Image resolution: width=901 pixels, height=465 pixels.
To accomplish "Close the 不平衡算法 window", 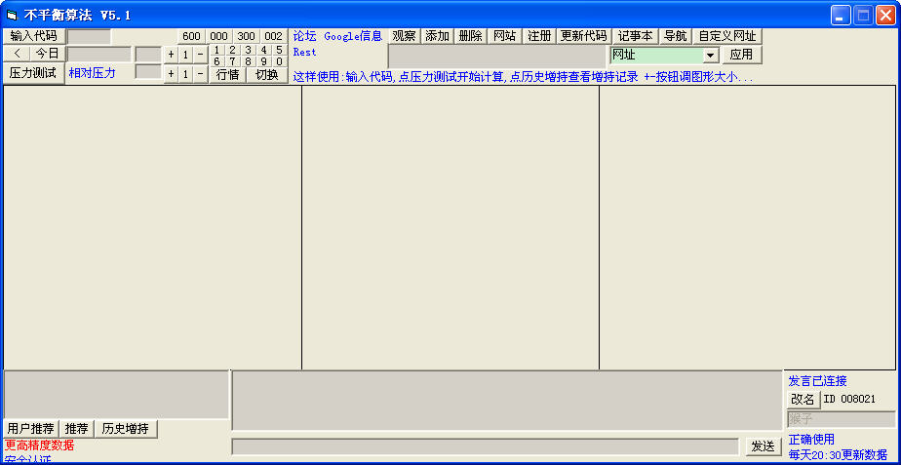I will (885, 16).
